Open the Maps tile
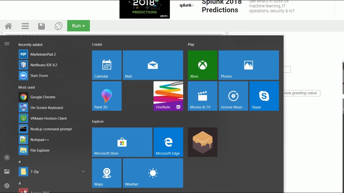Viewport: 344px width, 193px height. [107, 173]
